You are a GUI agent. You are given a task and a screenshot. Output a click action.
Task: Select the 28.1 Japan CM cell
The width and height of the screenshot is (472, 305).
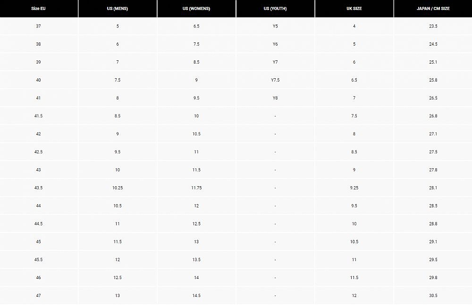point(433,188)
